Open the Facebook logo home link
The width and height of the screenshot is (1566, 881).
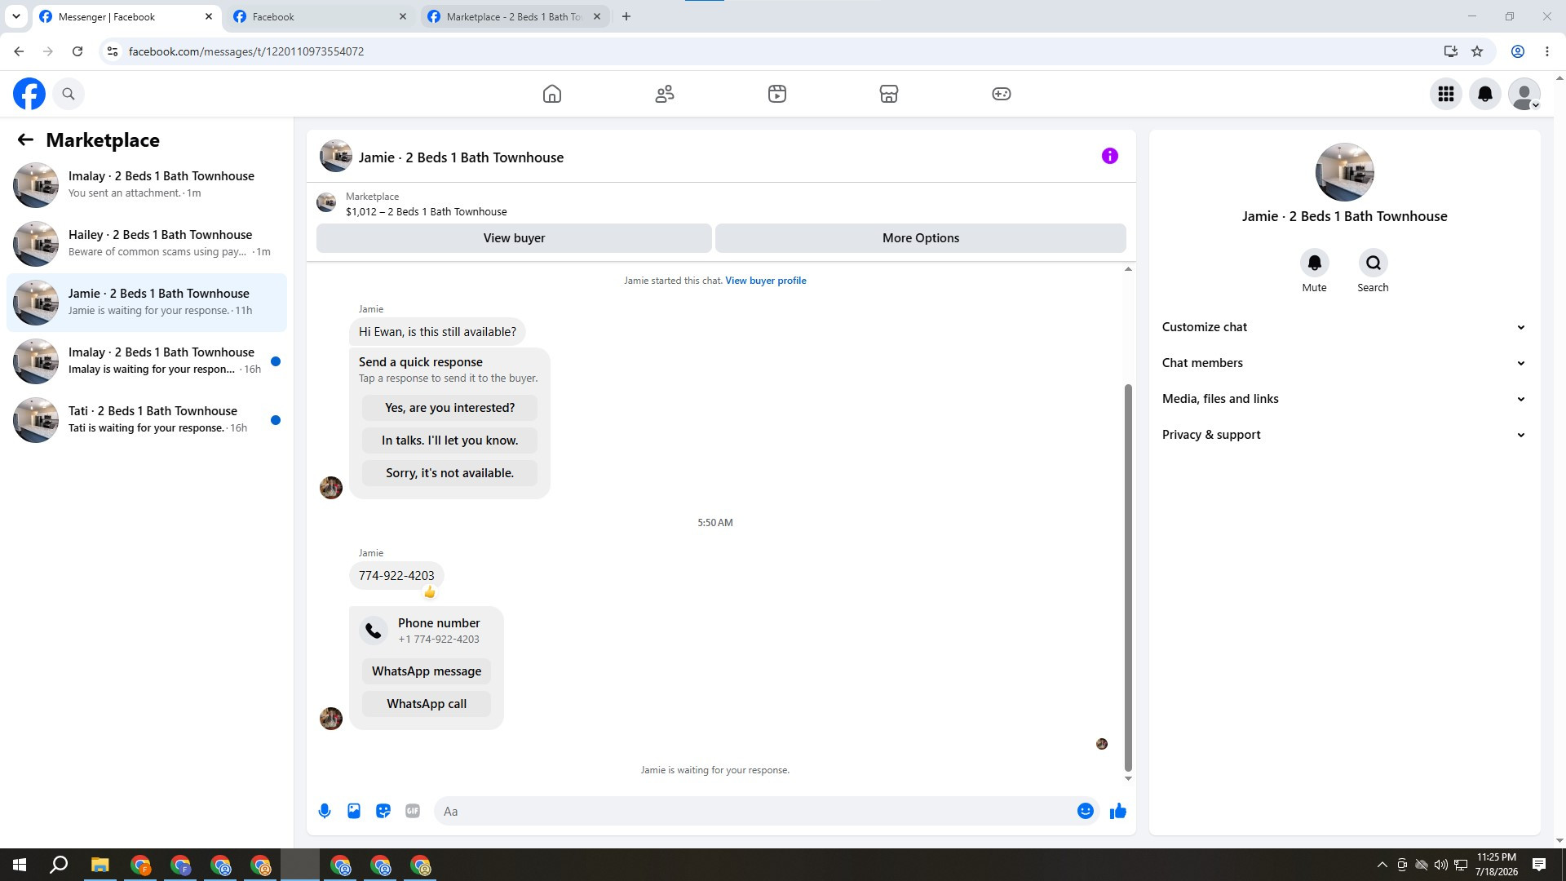point(29,94)
